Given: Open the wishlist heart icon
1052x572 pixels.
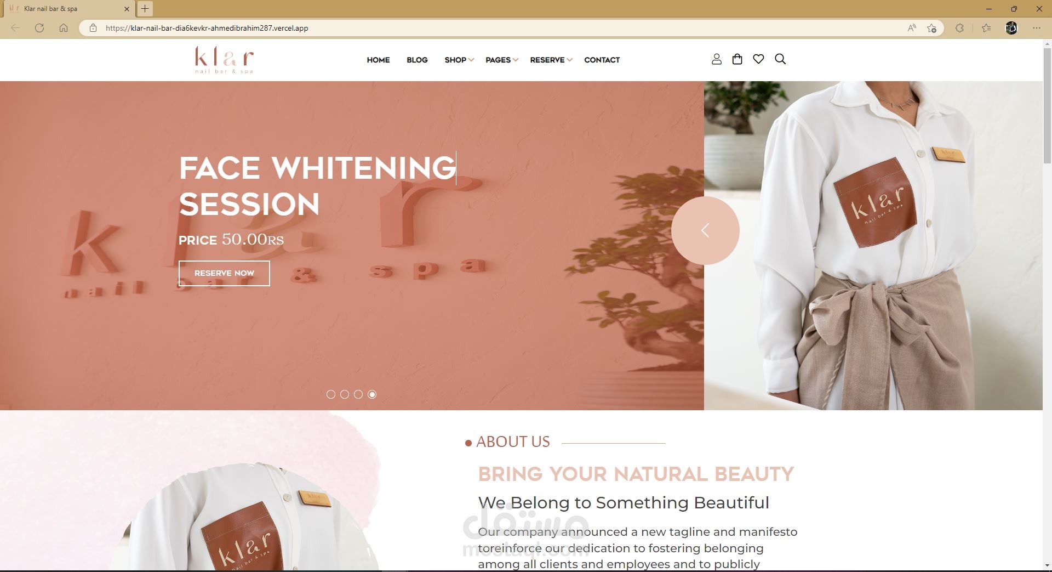Looking at the screenshot, I should tap(758, 59).
